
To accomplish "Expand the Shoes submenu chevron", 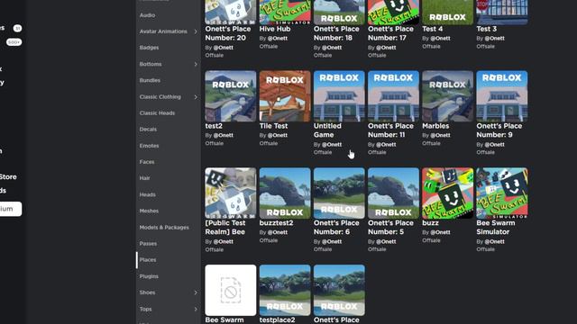I will pos(196,292).
